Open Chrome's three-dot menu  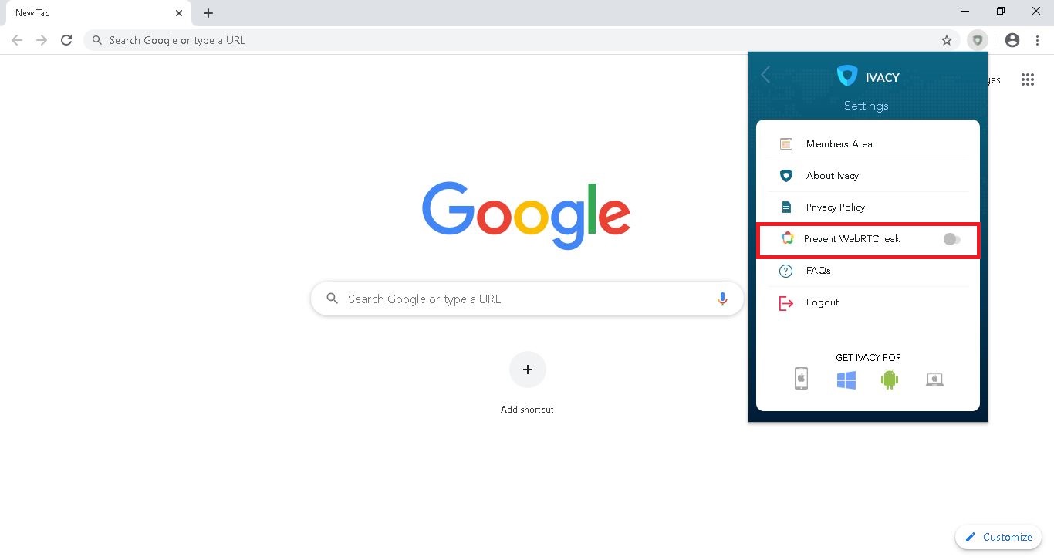(x=1037, y=40)
